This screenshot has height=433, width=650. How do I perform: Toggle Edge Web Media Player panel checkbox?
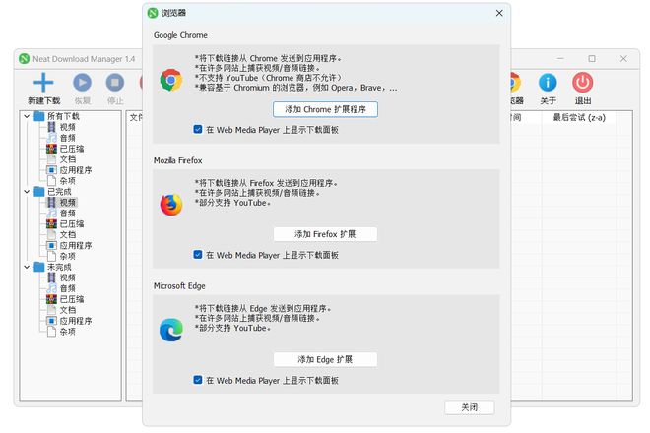tap(198, 380)
